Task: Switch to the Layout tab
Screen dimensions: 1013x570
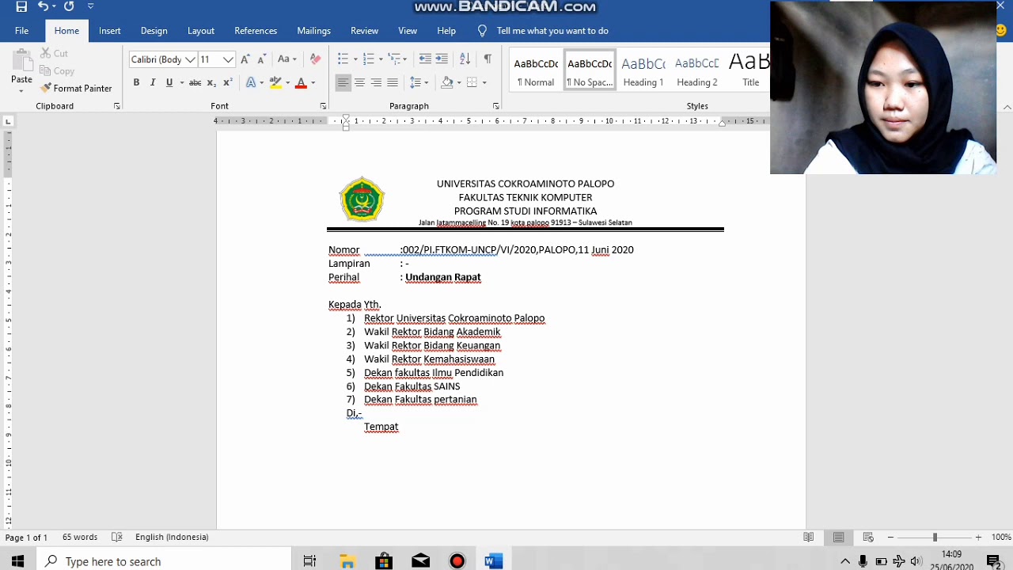Action: coord(201,31)
